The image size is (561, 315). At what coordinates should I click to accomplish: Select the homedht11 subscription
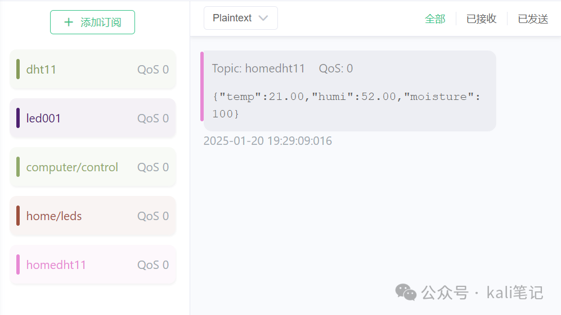(x=93, y=265)
